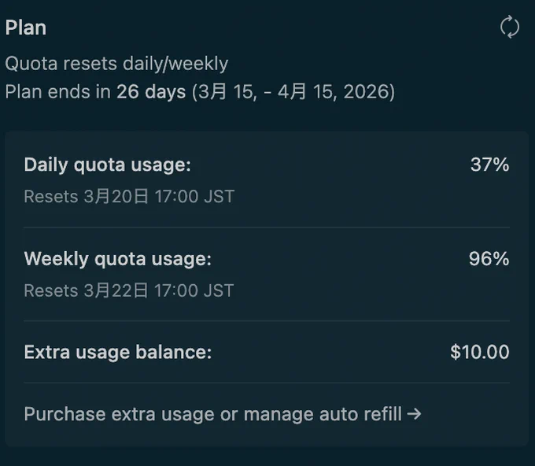535x466 pixels.
Task: Click the divider below extra usage balance
Action: click(267, 383)
